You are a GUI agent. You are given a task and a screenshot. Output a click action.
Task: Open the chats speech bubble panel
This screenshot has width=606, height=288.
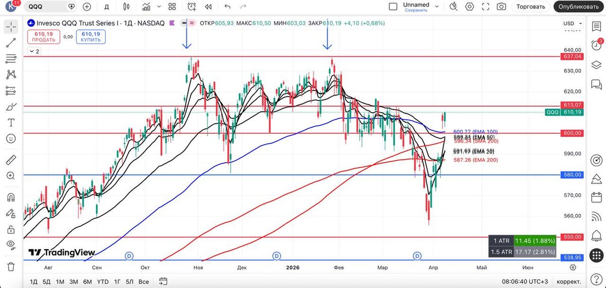pos(596,84)
